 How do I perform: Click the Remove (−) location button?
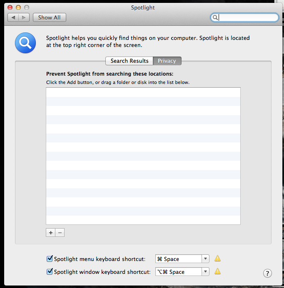click(60, 233)
